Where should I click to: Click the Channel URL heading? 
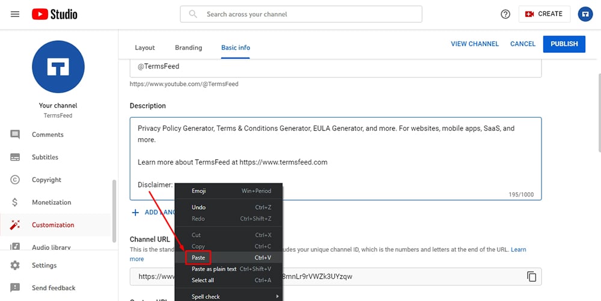point(150,239)
